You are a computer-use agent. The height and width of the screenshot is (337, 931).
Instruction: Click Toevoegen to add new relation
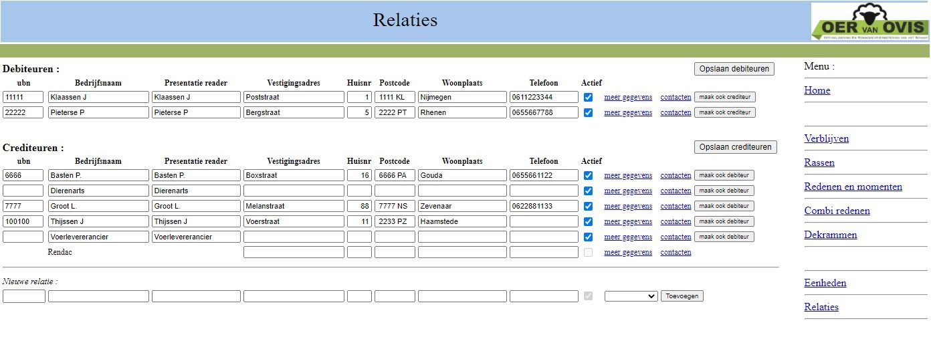pos(682,296)
